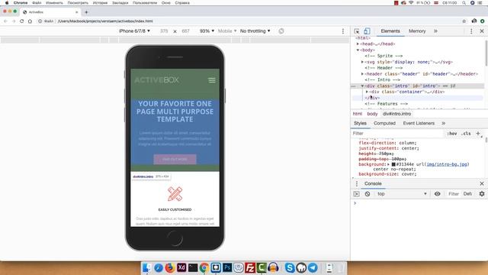Screen dimensions: 488x275
Task: Select the div#intro.intro breadcrumb
Action: coord(396,114)
